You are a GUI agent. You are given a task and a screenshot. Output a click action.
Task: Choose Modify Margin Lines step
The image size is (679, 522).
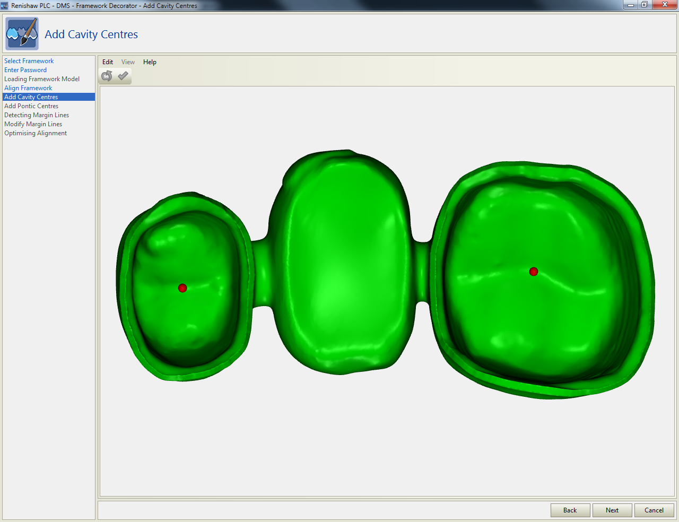(33, 124)
